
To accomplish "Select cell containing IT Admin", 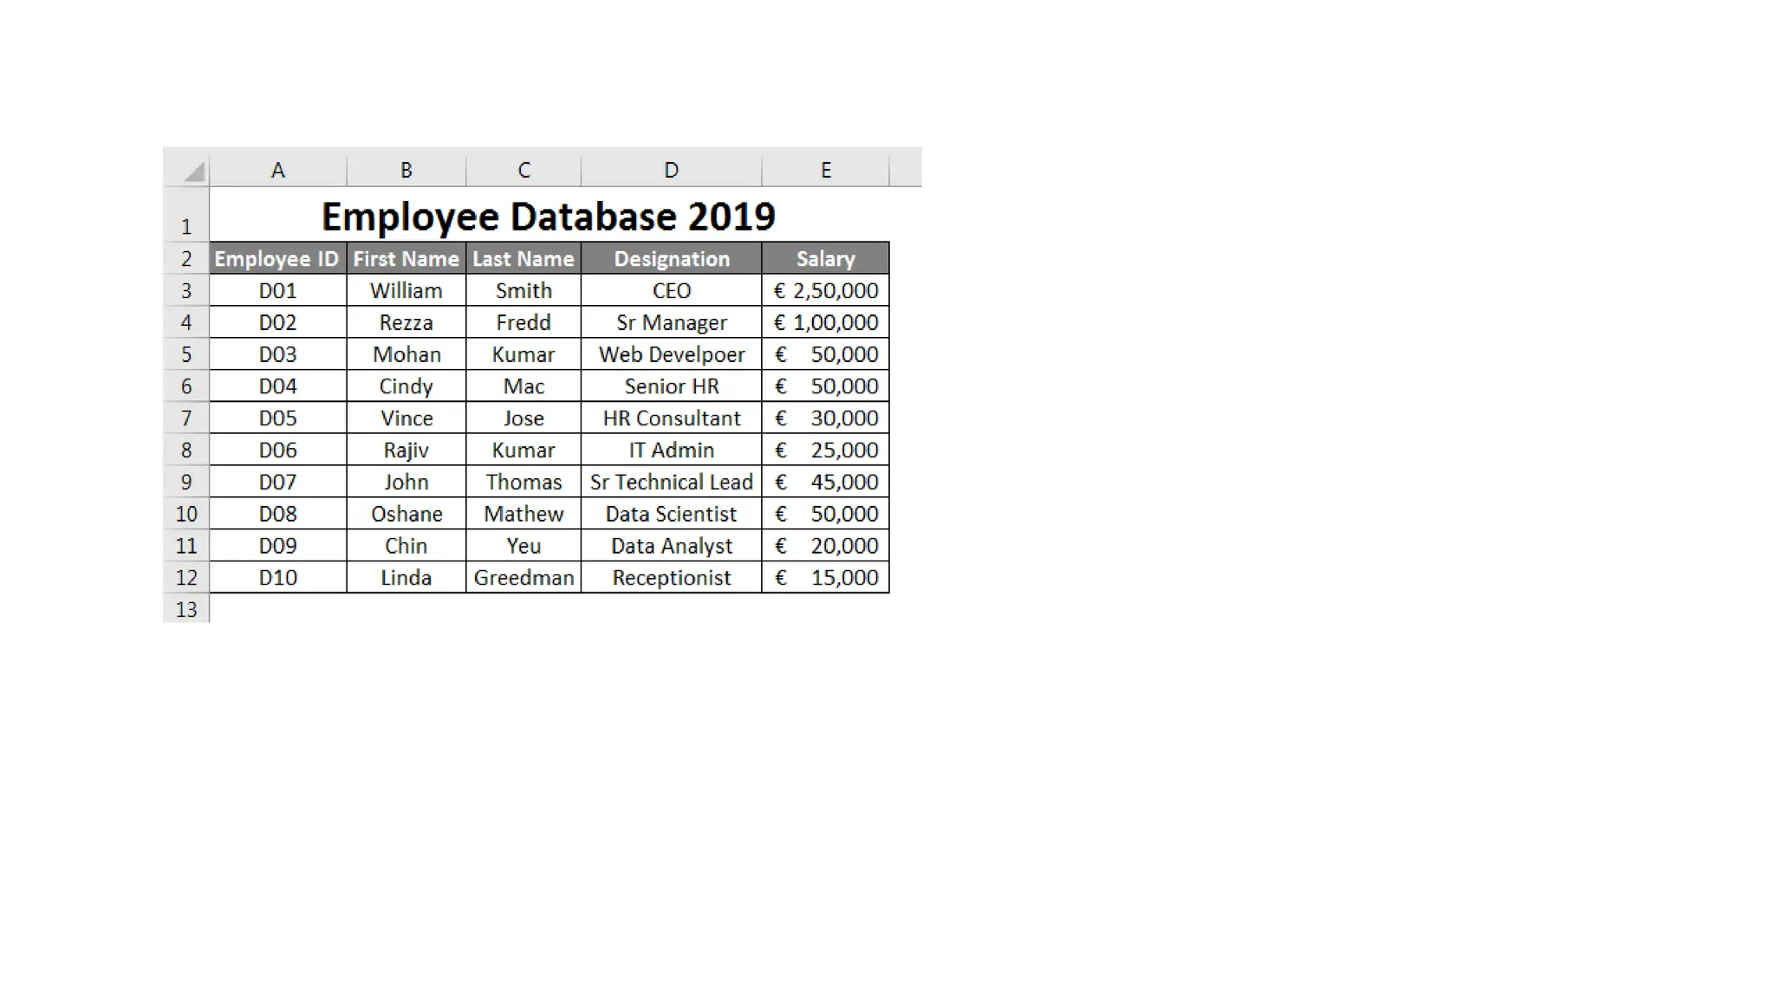I will 672,450.
